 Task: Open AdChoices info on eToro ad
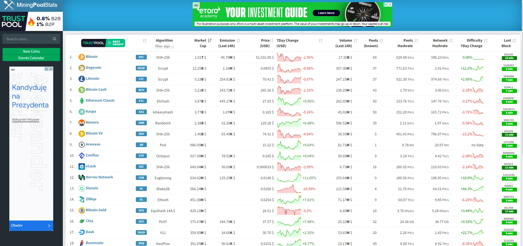(386, 4)
